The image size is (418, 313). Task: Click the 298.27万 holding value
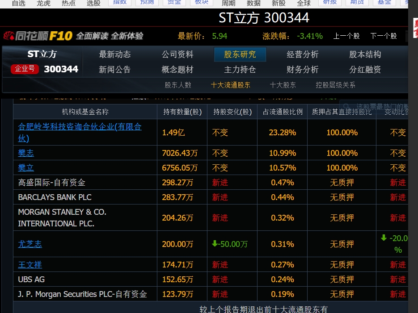(177, 183)
